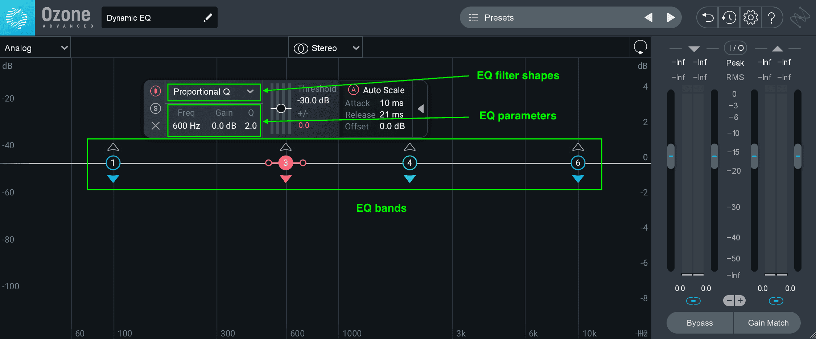Screen dimensions: 816x339
Task: Toggle the input gain link icon
Action: pyautogui.click(x=693, y=301)
